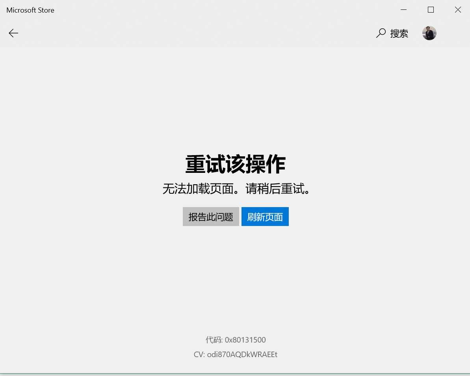Click the heading 重试该操作
Image resolution: width=470 pixels, height=376 pixels.
[x=236, y=164]
